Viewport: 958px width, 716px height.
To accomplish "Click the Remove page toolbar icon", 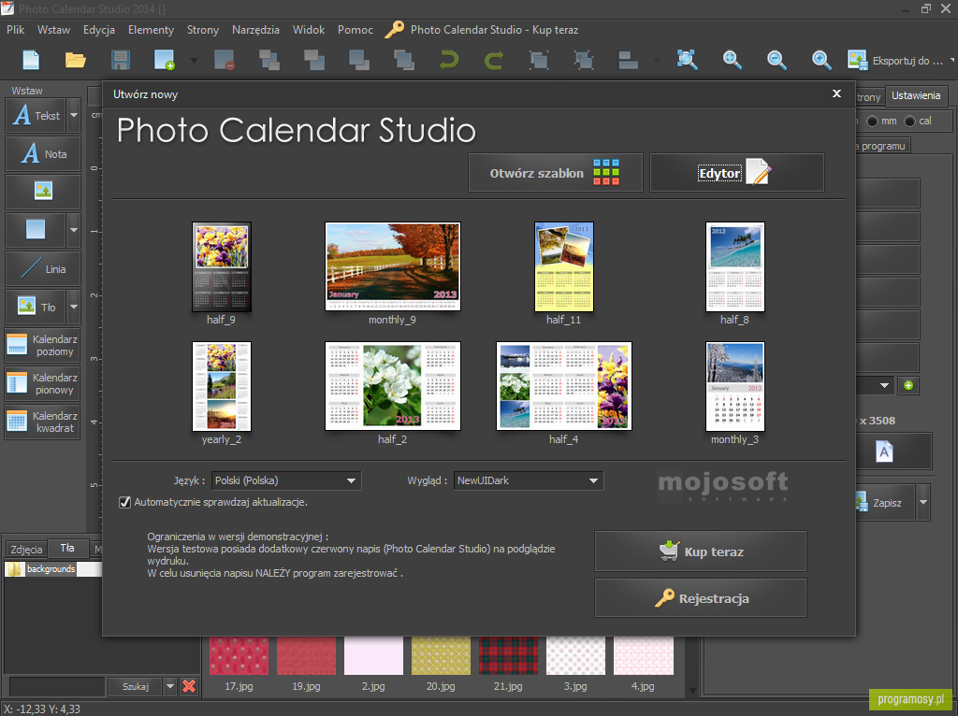I will click(x=225, y=60).
